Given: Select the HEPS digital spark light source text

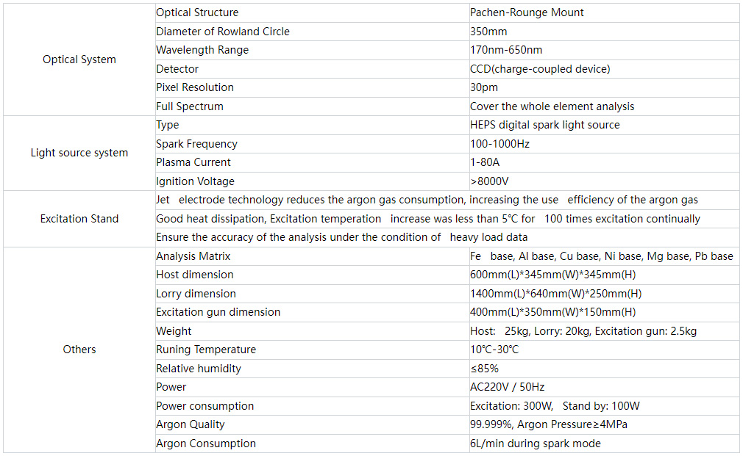Looking at the screenshot, I should click(x=544, y=125).
